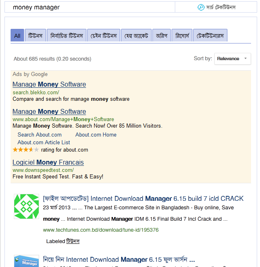Click the search.blekko.com/ URL
This screenshot has width=260, height=267.
(36, 93)
